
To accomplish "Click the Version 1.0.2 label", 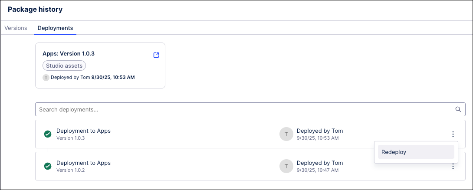I will pyautogui.click(x=70, y=170).
